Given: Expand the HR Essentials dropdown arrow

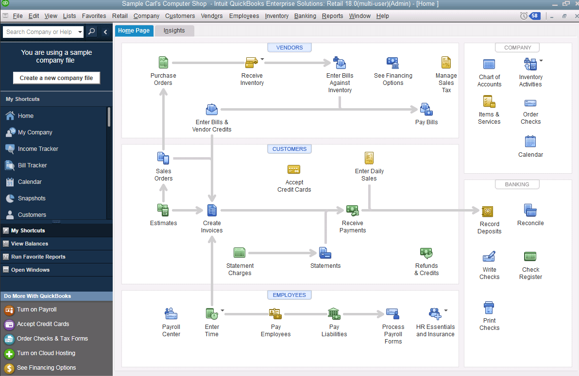Looking at the screenshot, I should coord(446,311).
